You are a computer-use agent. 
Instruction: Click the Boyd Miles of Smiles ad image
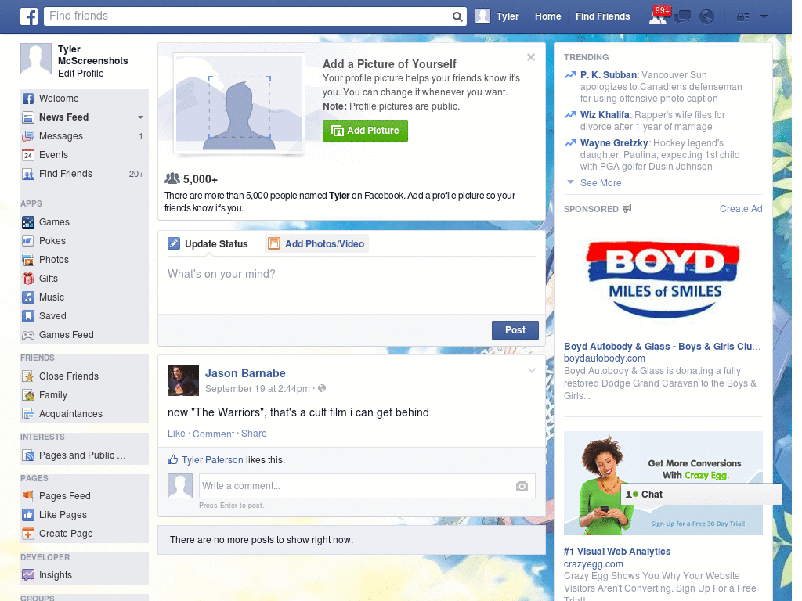[663, 279]
